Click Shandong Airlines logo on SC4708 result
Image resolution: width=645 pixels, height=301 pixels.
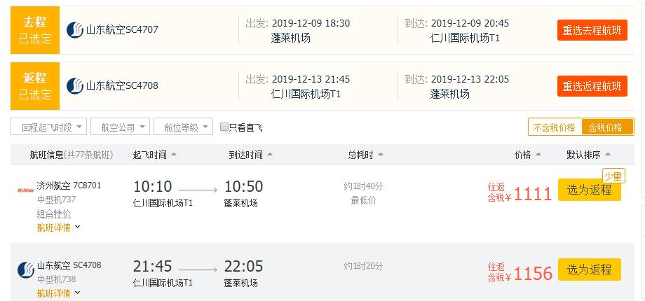[x=26, y=269]
